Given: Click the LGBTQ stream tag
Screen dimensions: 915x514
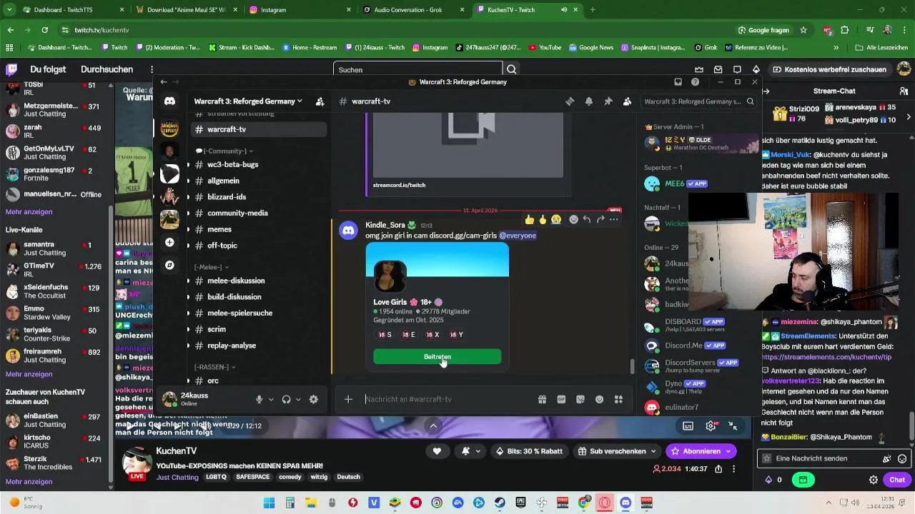Looking at the screenshot, I should coord(216,477).
